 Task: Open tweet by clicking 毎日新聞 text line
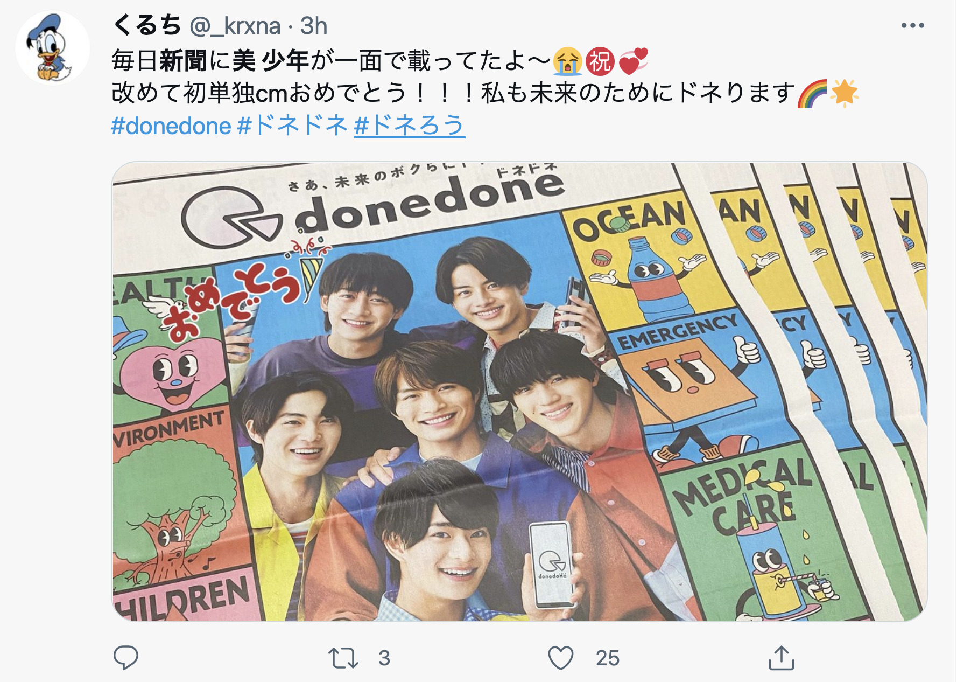click(x=331, y=60)
